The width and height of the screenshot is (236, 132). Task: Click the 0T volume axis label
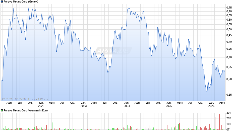tap(228, 129)
